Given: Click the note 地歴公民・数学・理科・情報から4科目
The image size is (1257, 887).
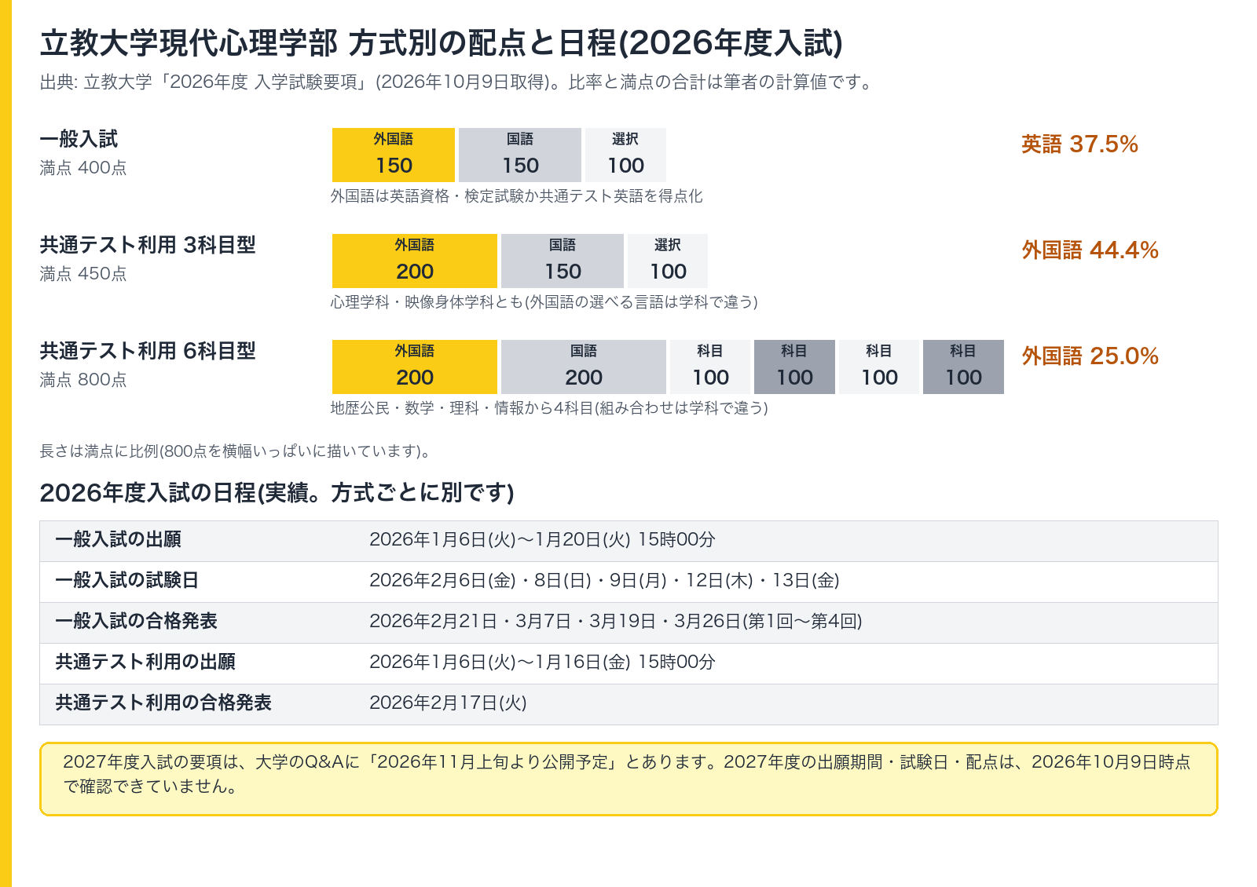Looking at the screenshot, I should 549,408.
